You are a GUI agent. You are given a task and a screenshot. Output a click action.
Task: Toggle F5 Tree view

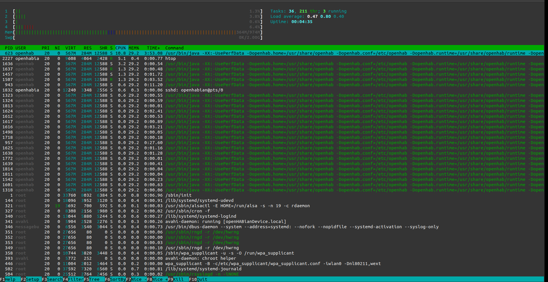click(x=94, y=279)
